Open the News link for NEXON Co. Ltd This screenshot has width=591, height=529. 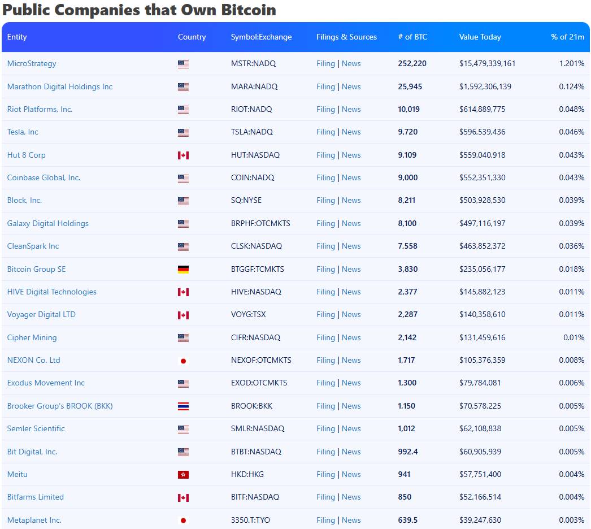coord(351,360)
